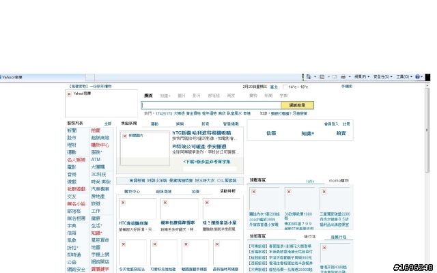
Task: Click the weather icon beside 14°c
Action: [285, 87]
